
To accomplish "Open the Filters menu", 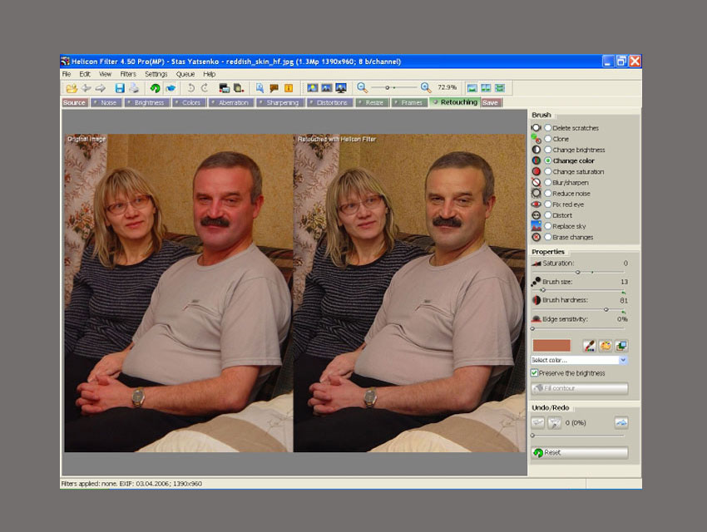I will point(128,74).
